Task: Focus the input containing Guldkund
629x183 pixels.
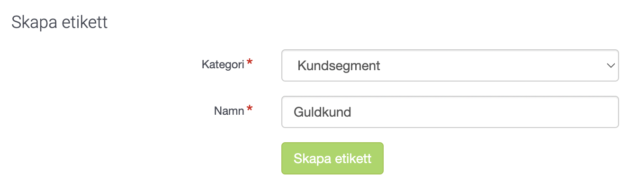Action: click(x=450, y=112)
